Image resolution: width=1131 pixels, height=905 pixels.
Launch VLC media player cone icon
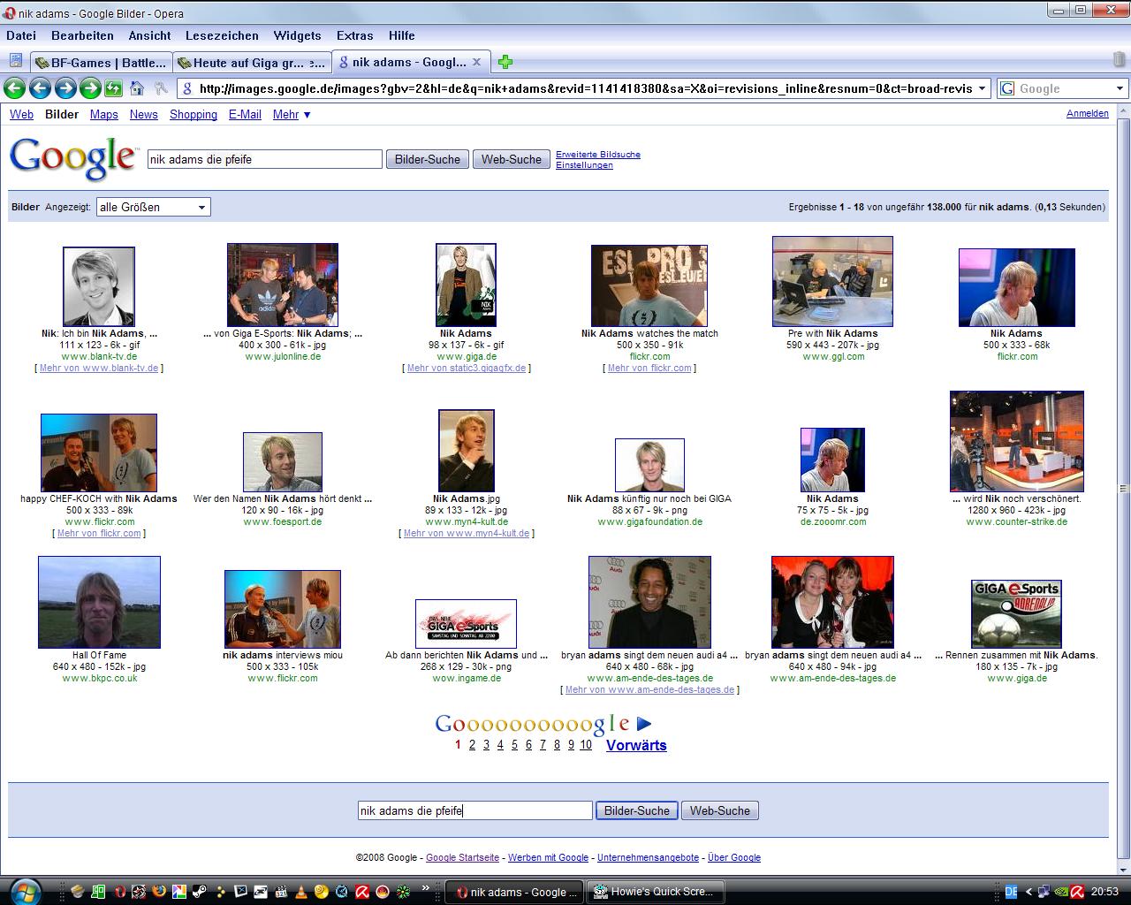pos(301,892)
